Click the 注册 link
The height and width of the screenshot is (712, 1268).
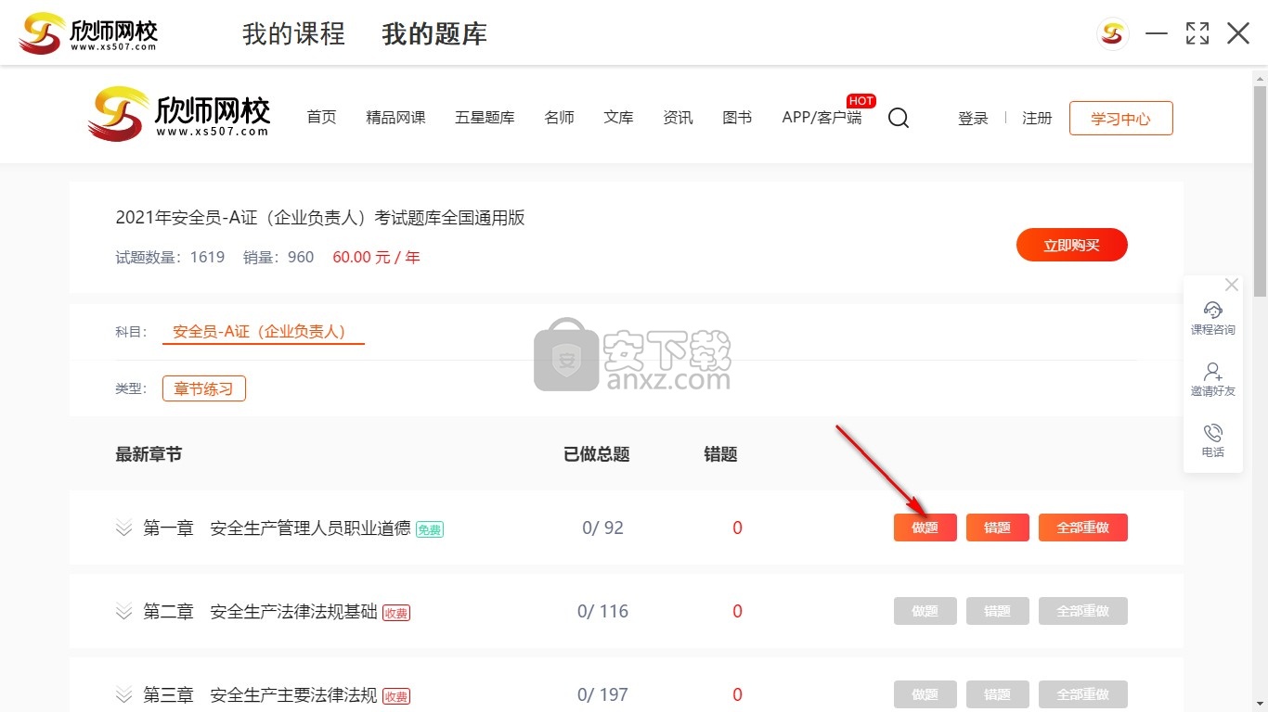click(x=1037, y=119)
